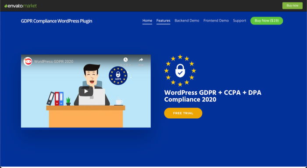Click the EU stars padlock logo

click(x=180, y=71)
